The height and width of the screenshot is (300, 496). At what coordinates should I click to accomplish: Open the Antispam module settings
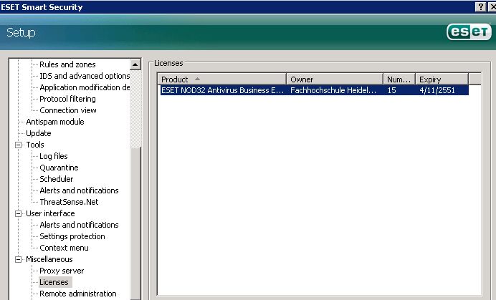point(55,122)
